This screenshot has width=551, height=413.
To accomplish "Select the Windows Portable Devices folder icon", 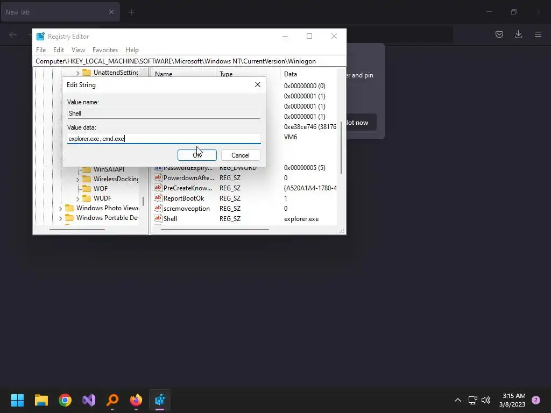I will 69,218.
